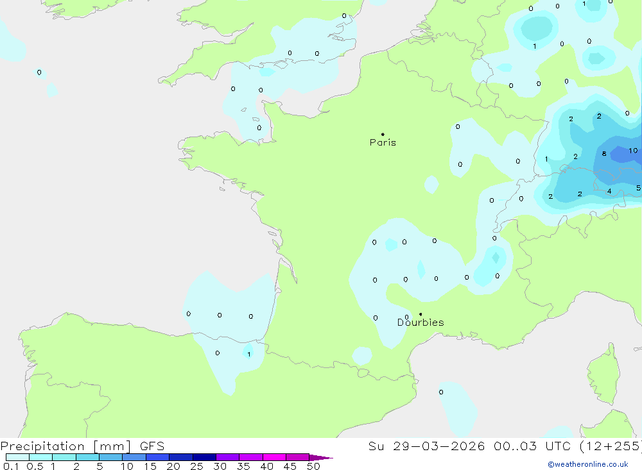Click the legend swatch between 30 and 35

pyautogui.click(x=227, y=457)
